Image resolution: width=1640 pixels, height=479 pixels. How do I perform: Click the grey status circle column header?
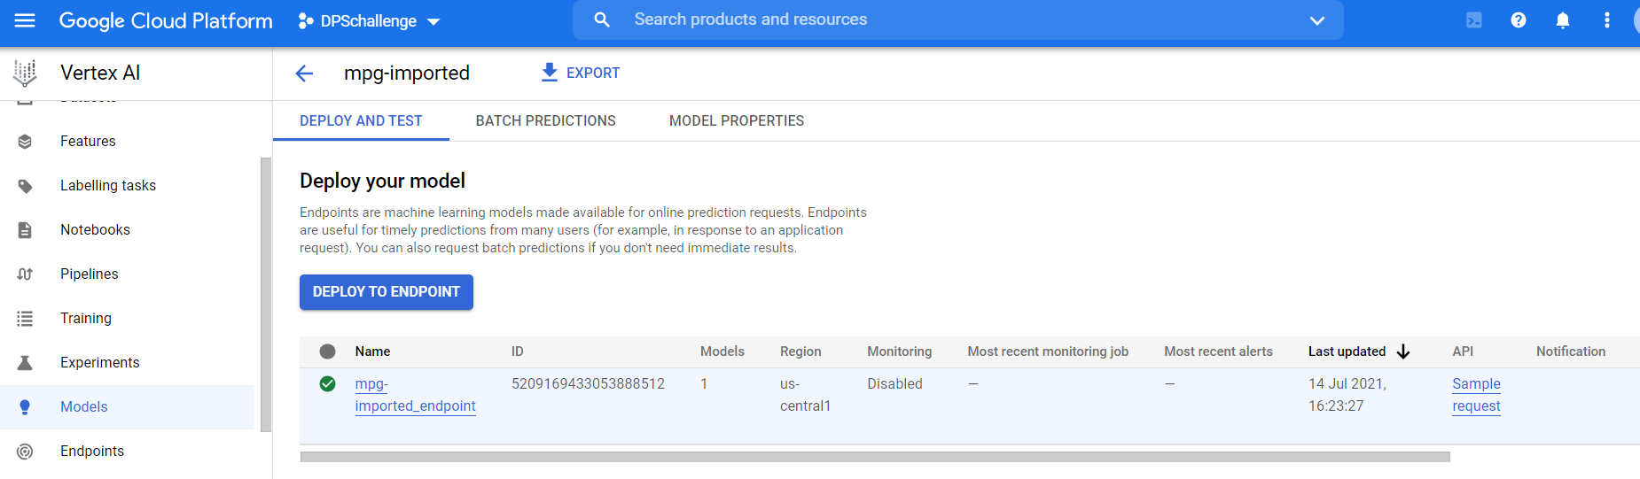pos(327,352)
